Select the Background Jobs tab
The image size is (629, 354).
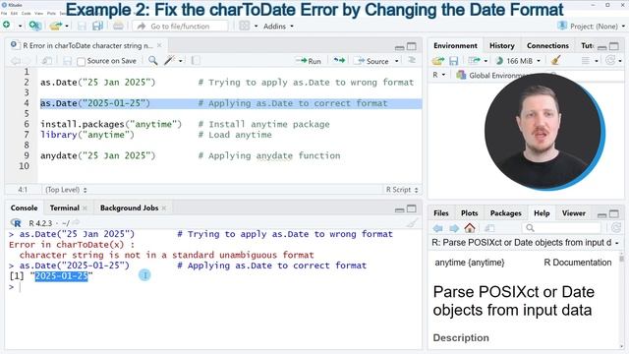point(129,207)
